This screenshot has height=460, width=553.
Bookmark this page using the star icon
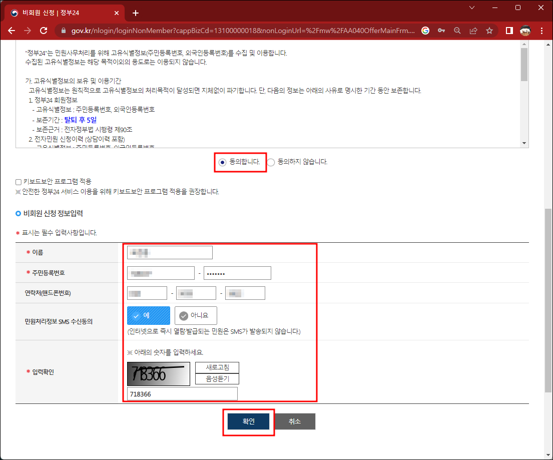click(489, 31)
